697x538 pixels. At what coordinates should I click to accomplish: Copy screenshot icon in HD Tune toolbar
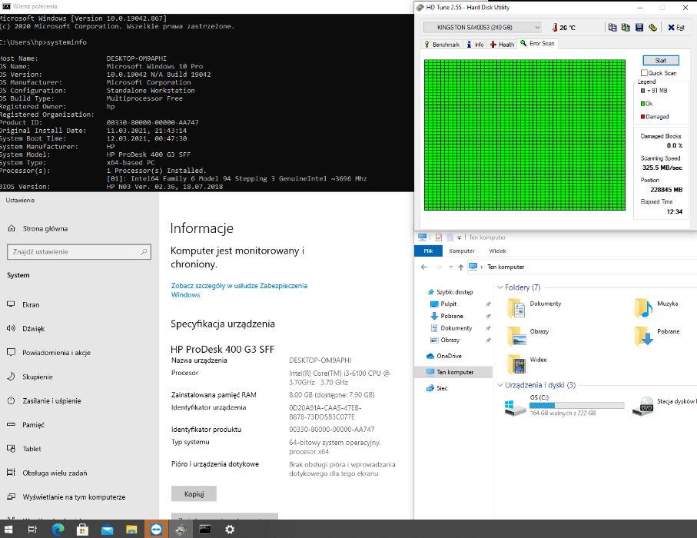click(626, 28)
